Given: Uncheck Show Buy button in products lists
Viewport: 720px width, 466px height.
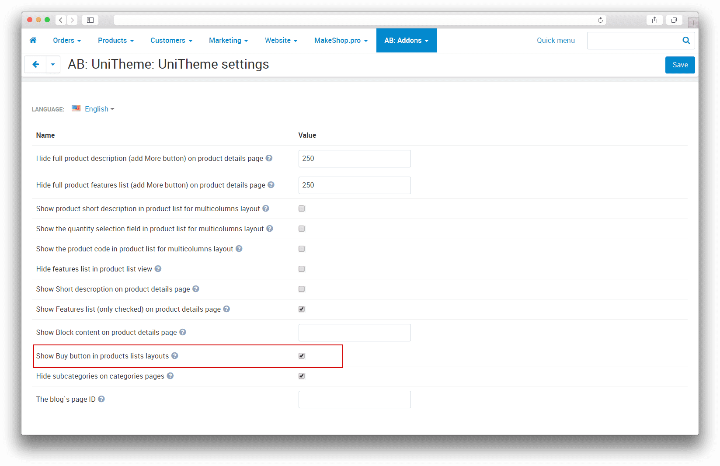Looking at the screenshot, I should [x=302, y=356].
